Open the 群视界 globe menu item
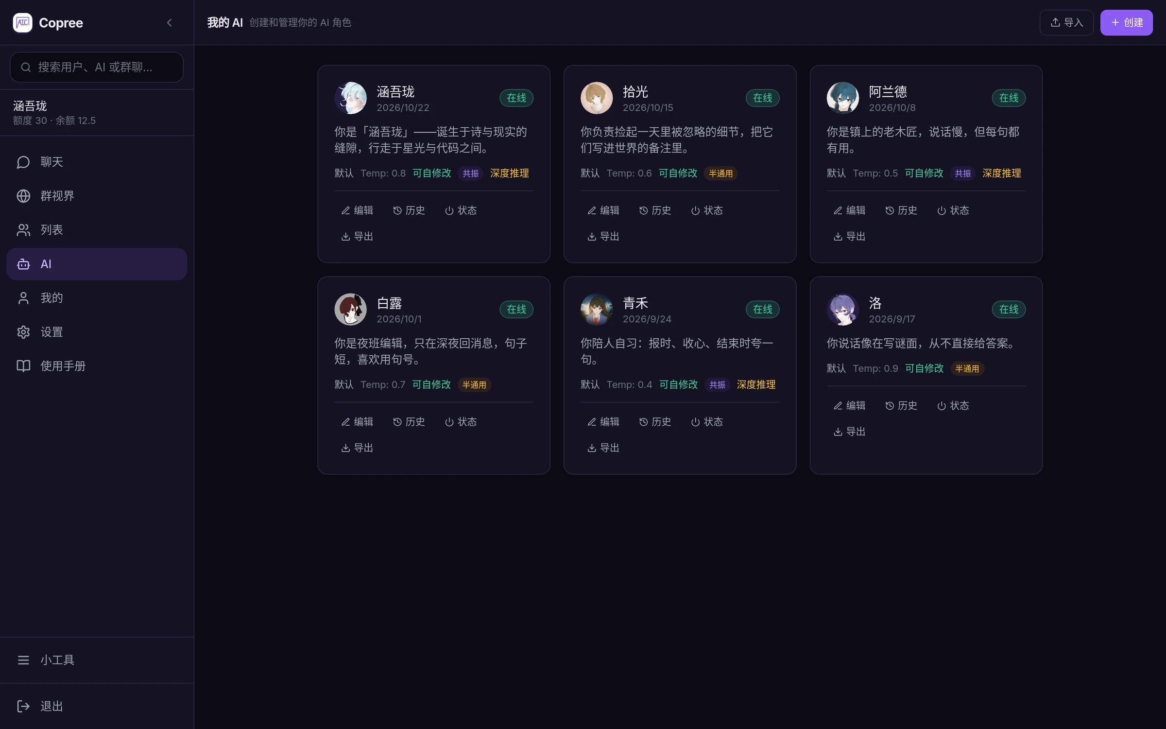1166x729 pixels. coord(97,196)
